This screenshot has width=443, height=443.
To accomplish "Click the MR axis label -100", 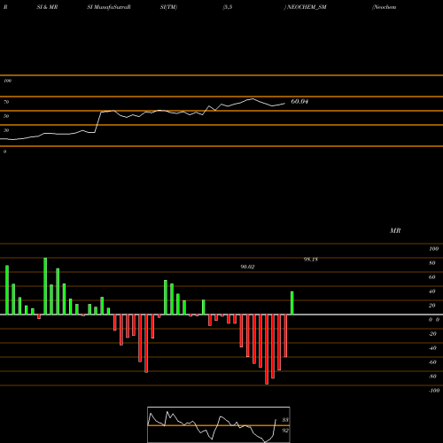I will click(434, 391).
